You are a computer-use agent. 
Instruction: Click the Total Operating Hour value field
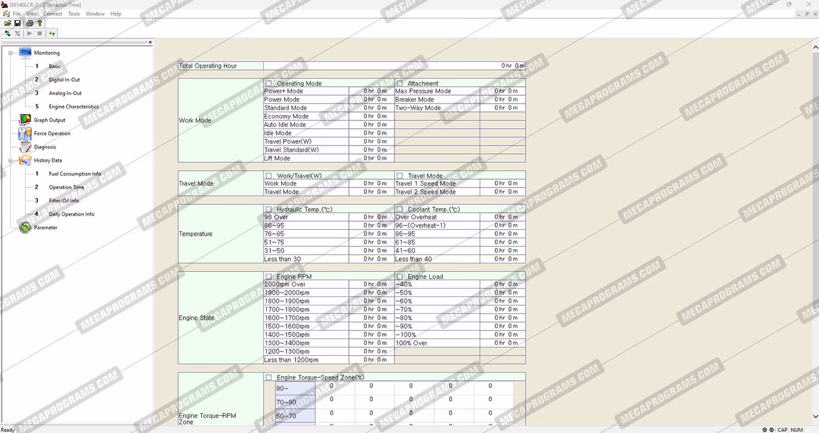(x=395, y=66)
